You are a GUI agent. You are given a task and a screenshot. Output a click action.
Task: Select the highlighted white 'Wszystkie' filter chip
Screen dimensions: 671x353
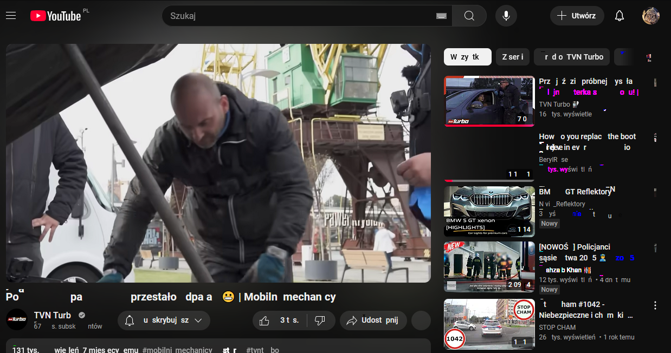[x=468, y=57]
